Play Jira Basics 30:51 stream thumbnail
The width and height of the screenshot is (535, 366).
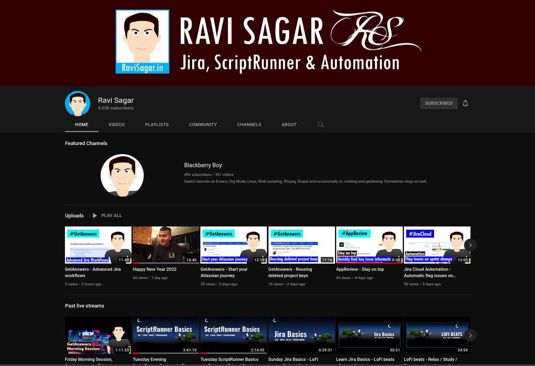(369, 335)
